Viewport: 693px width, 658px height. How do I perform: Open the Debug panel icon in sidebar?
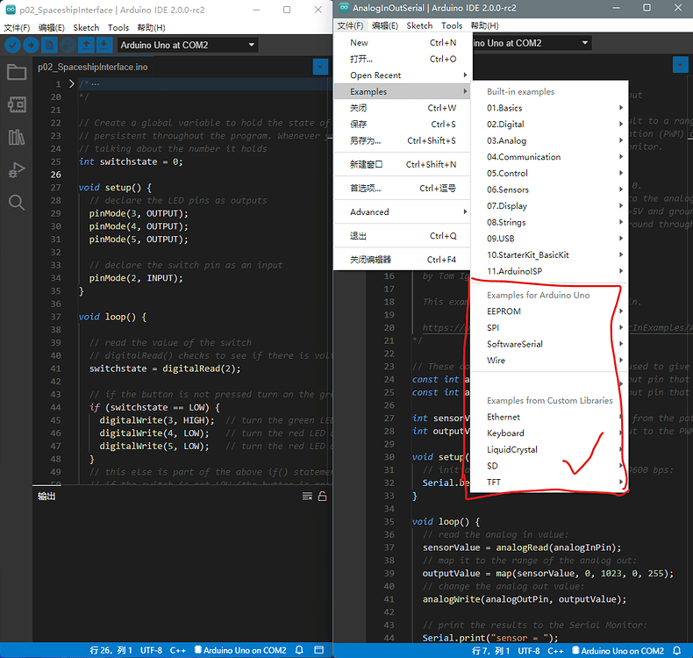coord(16,169)
